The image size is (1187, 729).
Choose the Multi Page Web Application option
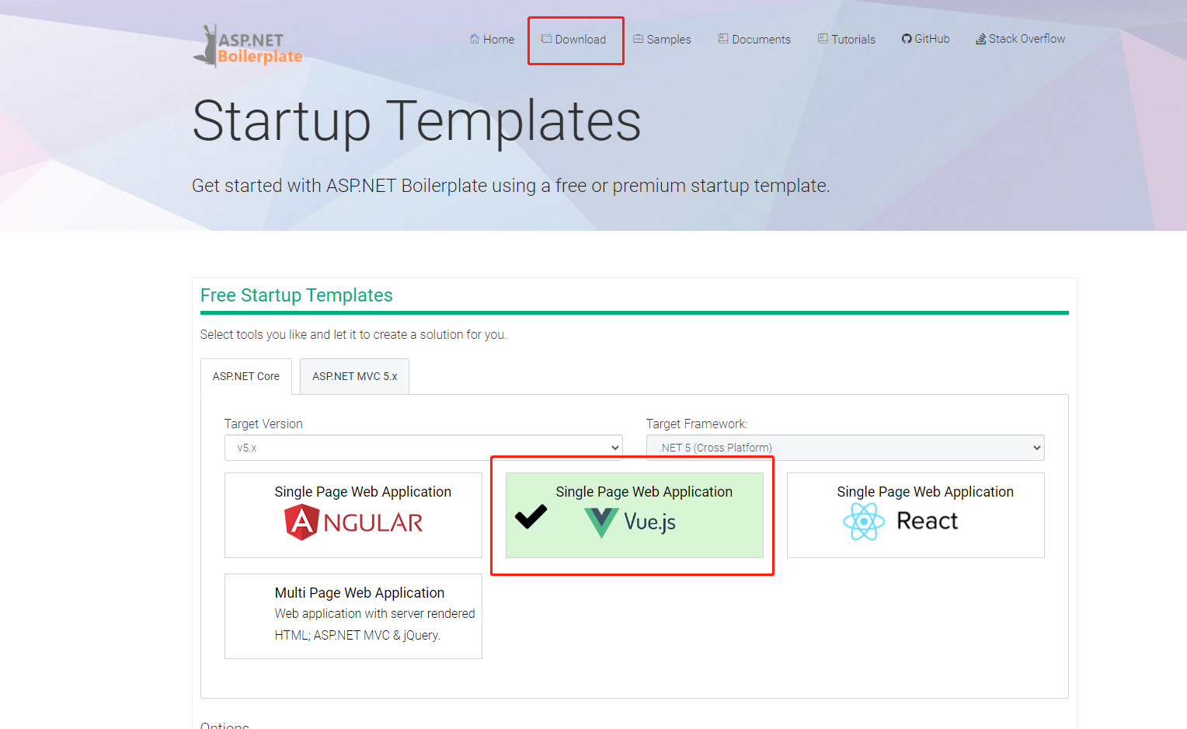353,616
